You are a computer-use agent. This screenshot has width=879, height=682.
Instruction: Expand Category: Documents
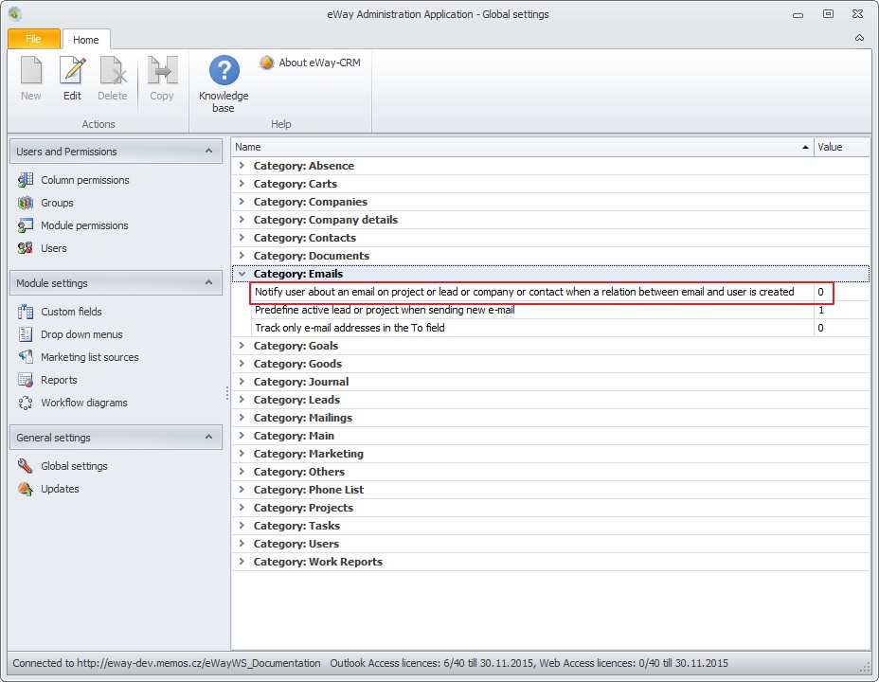click(242, 255)
